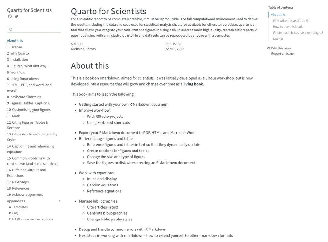Click Edit this page link

click(x=281, y=48)
